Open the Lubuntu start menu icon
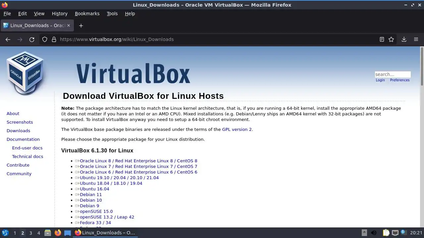Screen dimensions: 424x238 point(5,233)
